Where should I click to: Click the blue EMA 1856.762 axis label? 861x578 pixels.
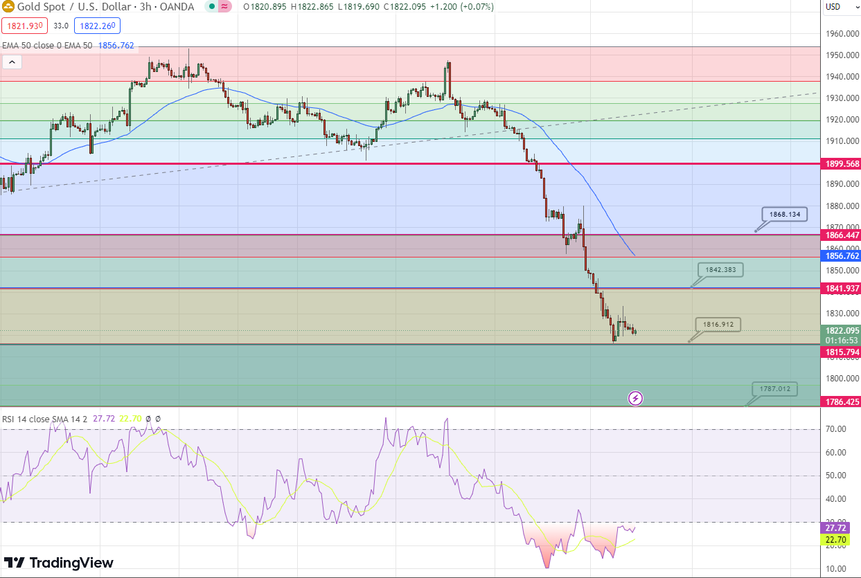point(841,255)
